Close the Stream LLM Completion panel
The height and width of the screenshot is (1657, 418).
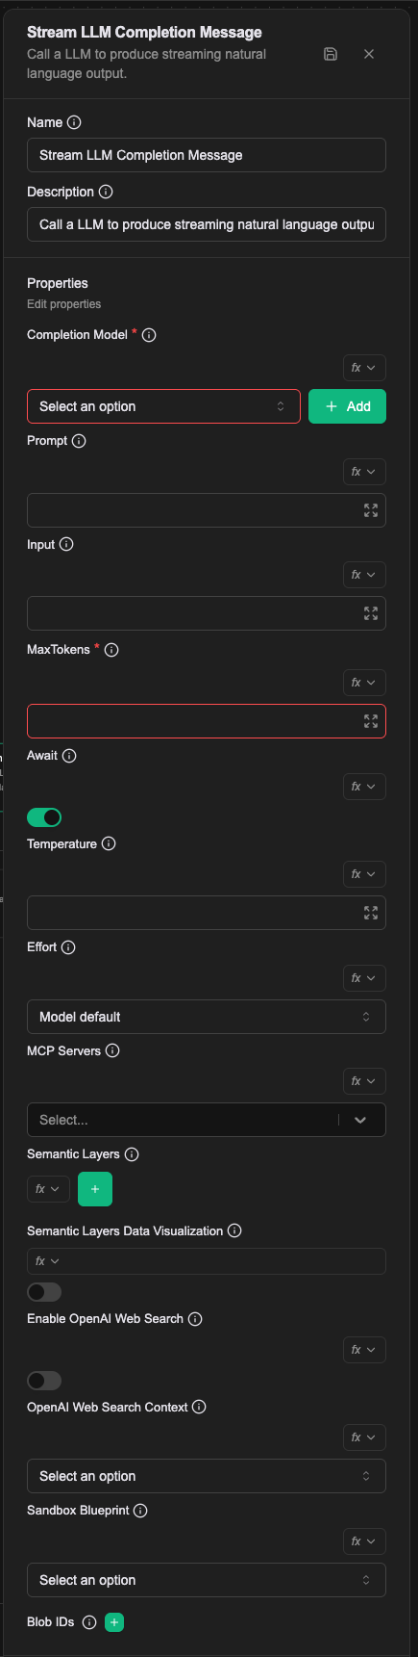click(369, 54)
